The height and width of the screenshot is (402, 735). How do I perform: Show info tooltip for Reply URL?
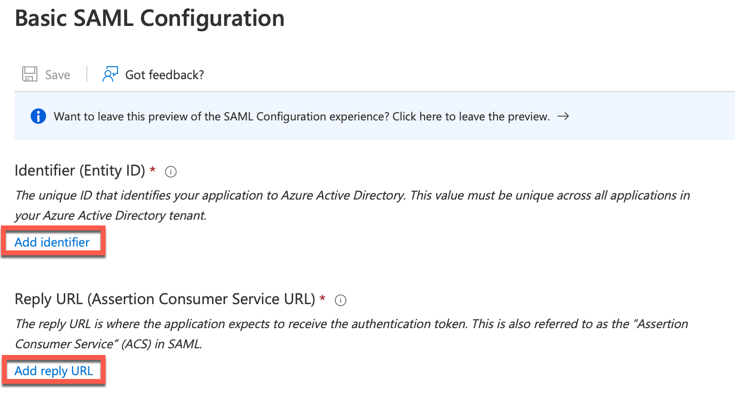click(x=341, y=300)
